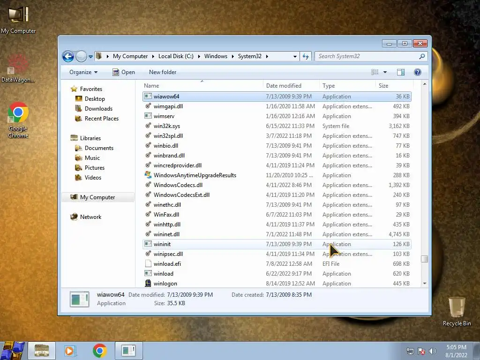The height and width of the screenshot is (360, 480).
Task: Click the wininit application icon
Action: [x=148, y=244]
